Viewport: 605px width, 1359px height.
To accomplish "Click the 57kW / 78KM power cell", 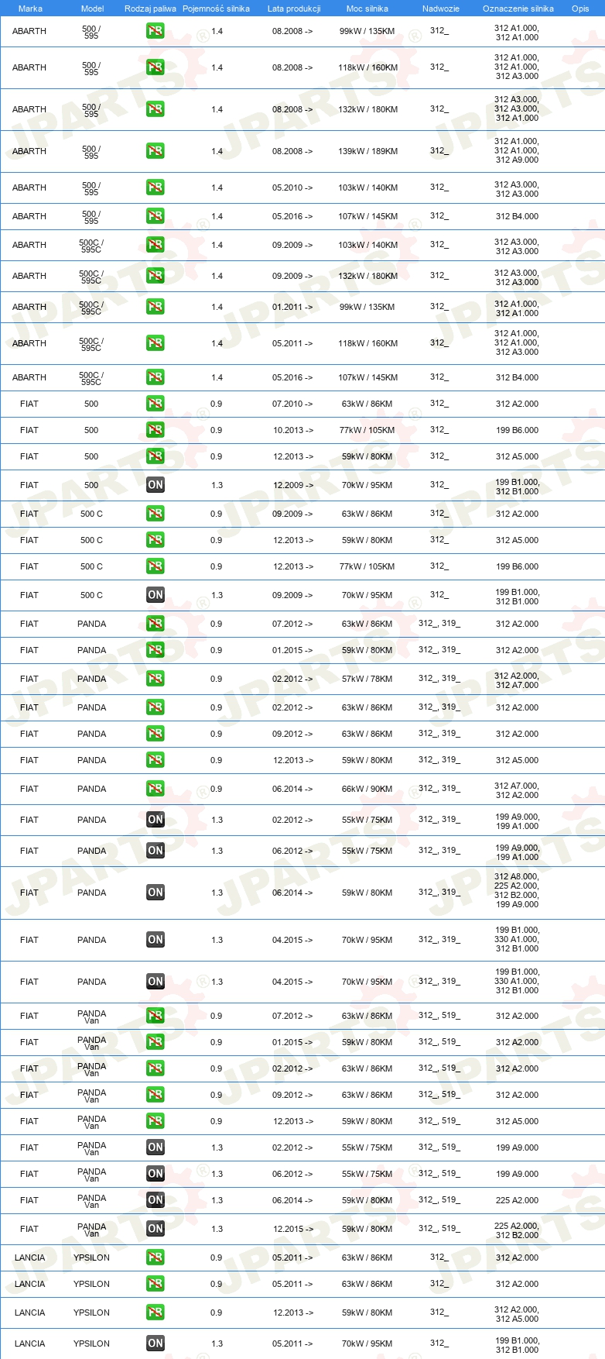I will tap(367, 679).
